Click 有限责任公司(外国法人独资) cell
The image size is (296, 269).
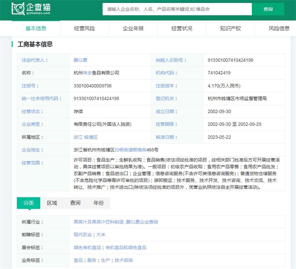click(102, 124)
